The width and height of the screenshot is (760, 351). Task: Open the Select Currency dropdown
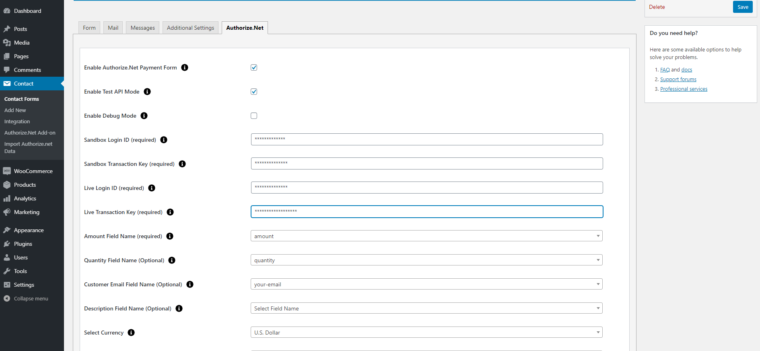pyautogui.click(x=426, y=333)
